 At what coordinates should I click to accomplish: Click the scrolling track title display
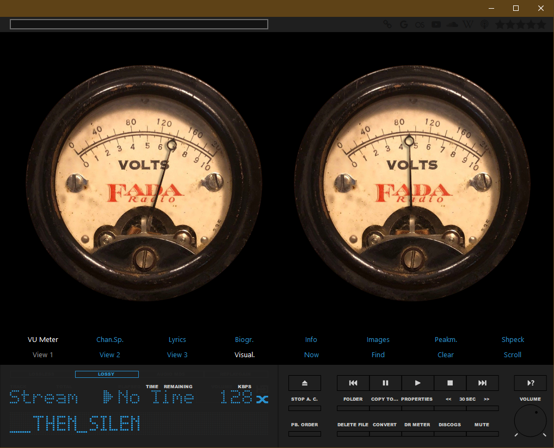coord(139,423)
